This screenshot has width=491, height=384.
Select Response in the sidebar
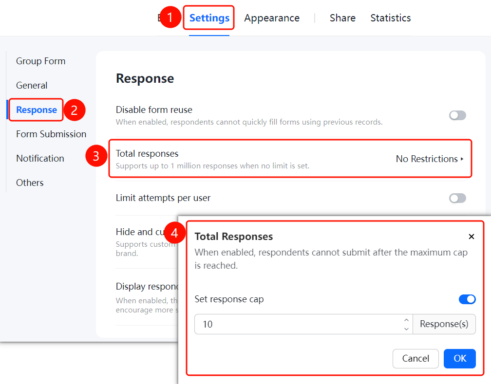(x=37, y=110)
